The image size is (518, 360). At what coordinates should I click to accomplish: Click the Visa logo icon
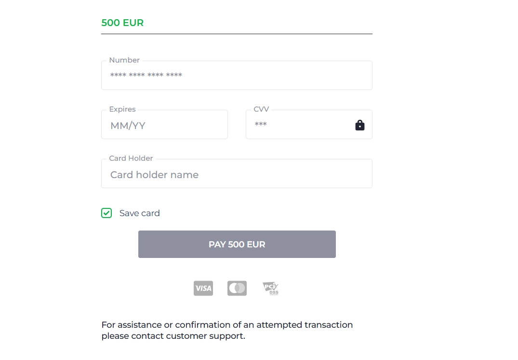click(203, 288)
